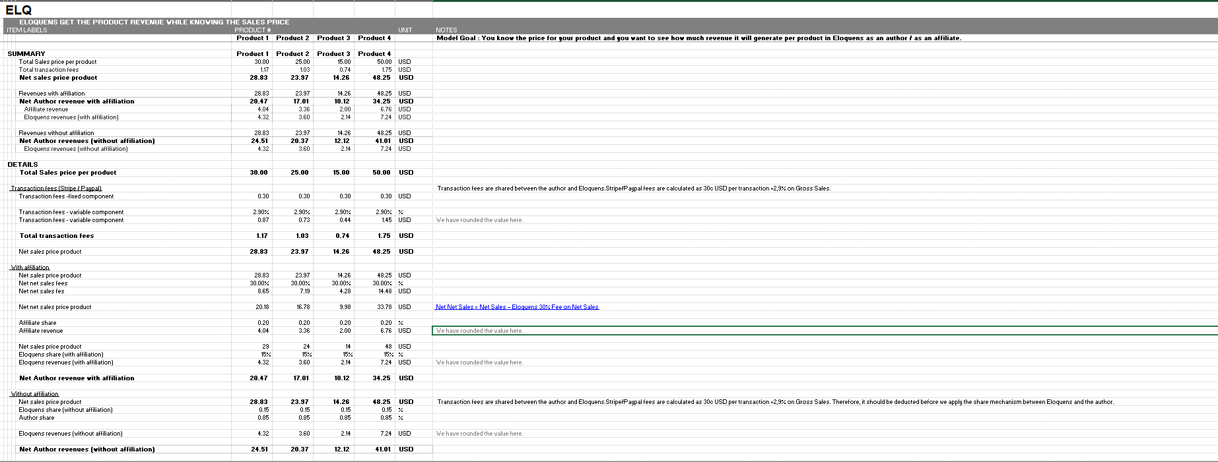Click the 'Transaction fees (Stripe / Paypal)' subheading
This screenshot has height=462, width=1218.
click(x=56, y=188)
